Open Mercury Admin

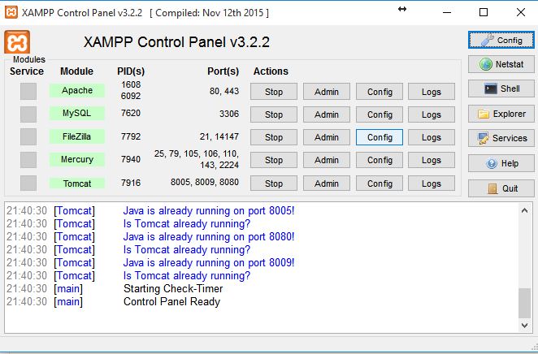[x=327, y=160]
